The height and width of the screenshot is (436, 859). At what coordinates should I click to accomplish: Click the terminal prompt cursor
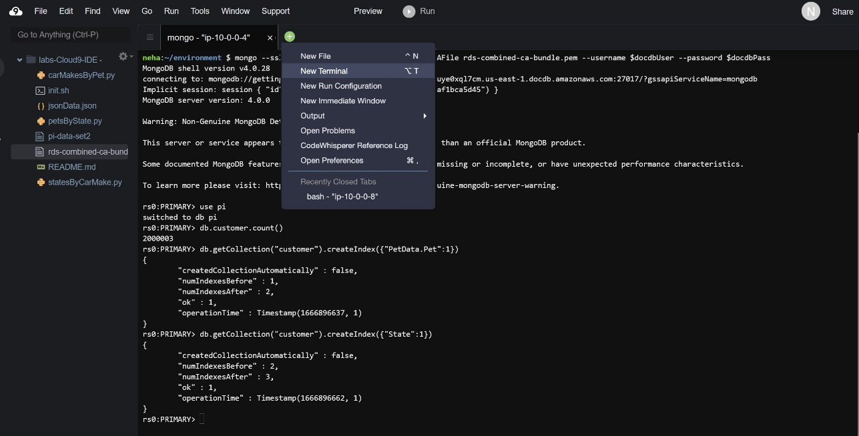point(202,419)
